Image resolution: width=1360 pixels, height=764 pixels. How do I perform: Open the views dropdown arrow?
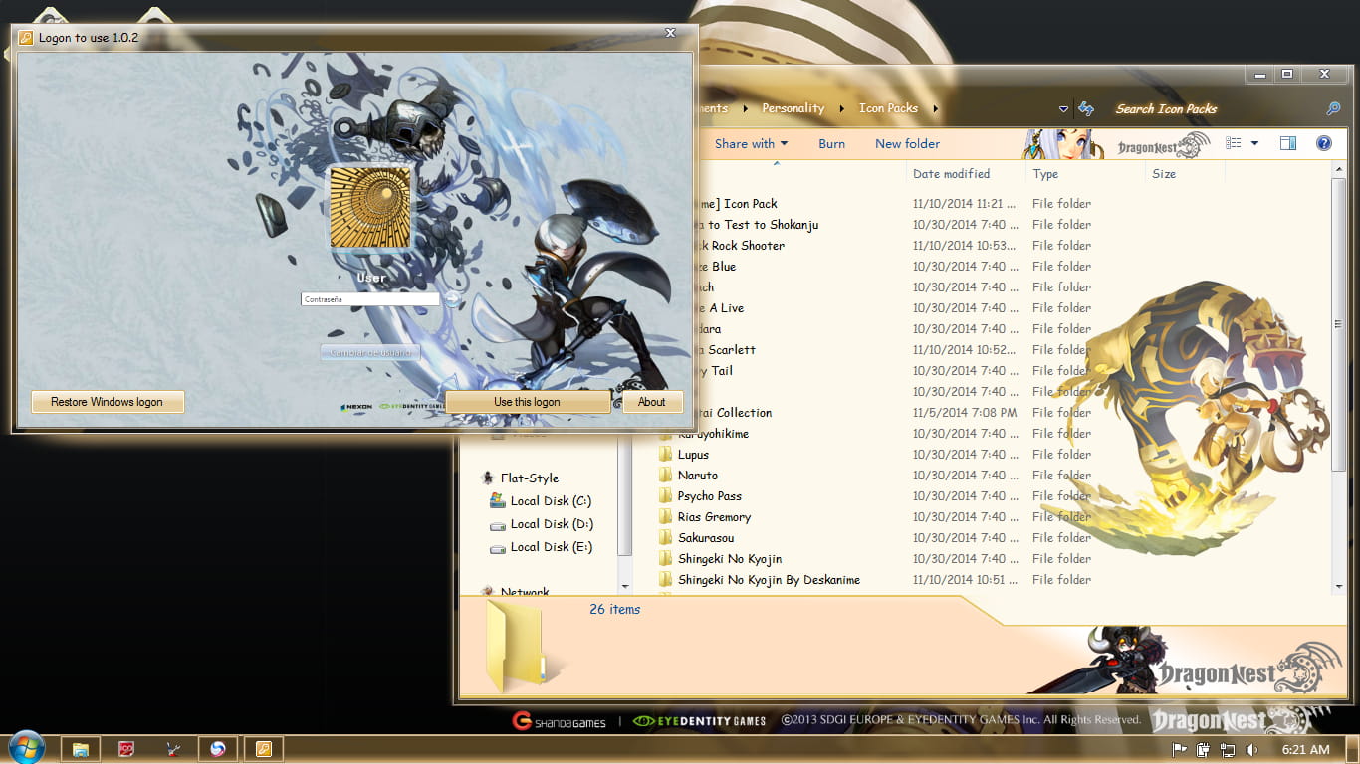[x=1254, y=142]
